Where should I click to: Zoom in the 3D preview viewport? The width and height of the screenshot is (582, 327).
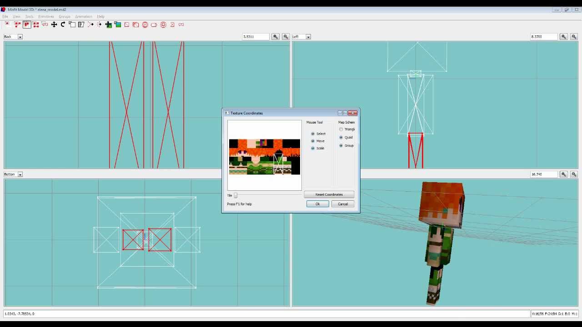coord(564,174)
